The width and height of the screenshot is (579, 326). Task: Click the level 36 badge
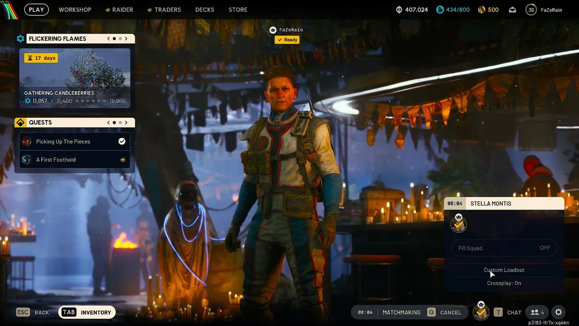tap(531, 10)
